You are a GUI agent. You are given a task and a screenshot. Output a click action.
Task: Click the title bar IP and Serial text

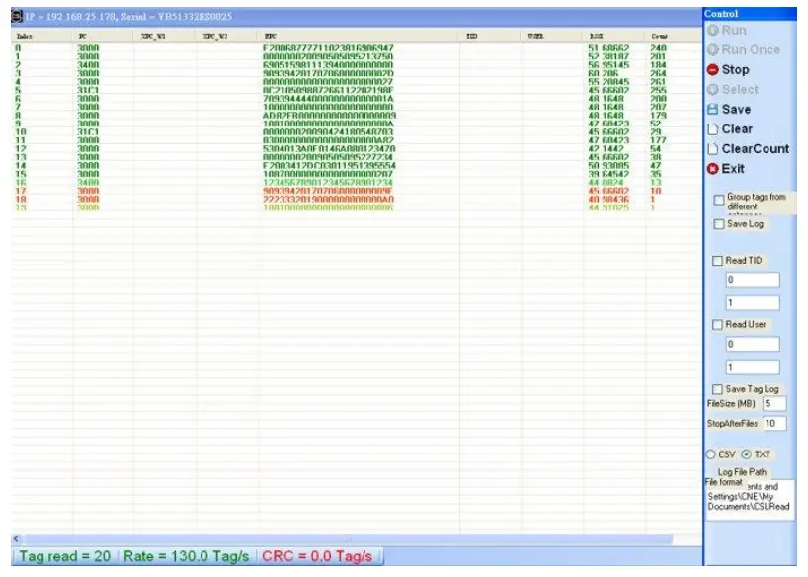click(128, 17)
